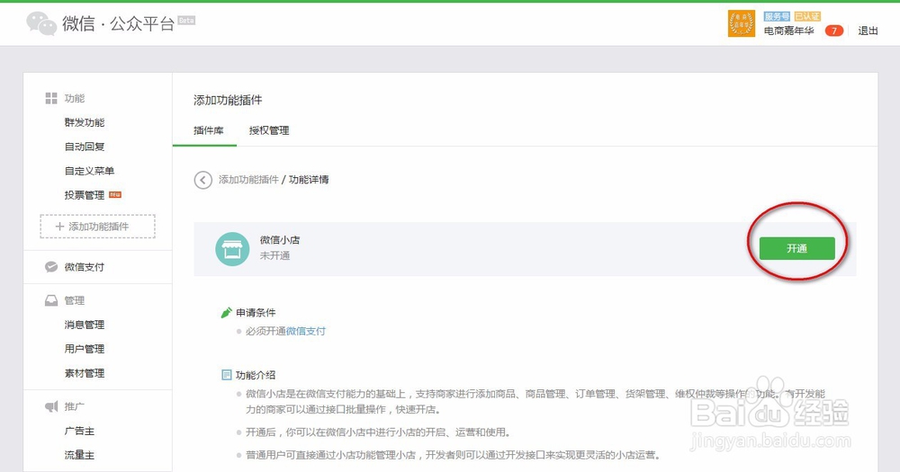Open 微信支付 in the sidebar
900x472 pixels.
point(85,267)
